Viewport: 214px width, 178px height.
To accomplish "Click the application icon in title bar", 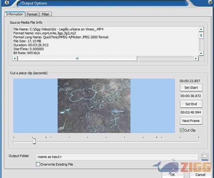I will pyautogui.click(x=7, y=2).
